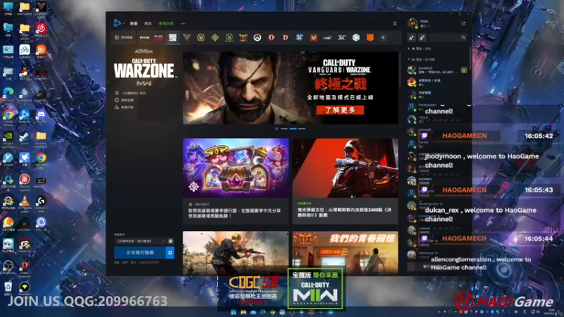
Task: Open the World of Warcraft icon
Action: [201, 37]
